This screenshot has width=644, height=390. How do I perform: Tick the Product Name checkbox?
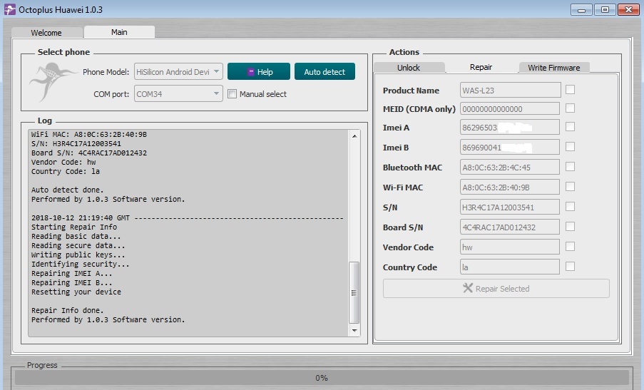pyautogui.click(x=570, y=90)
